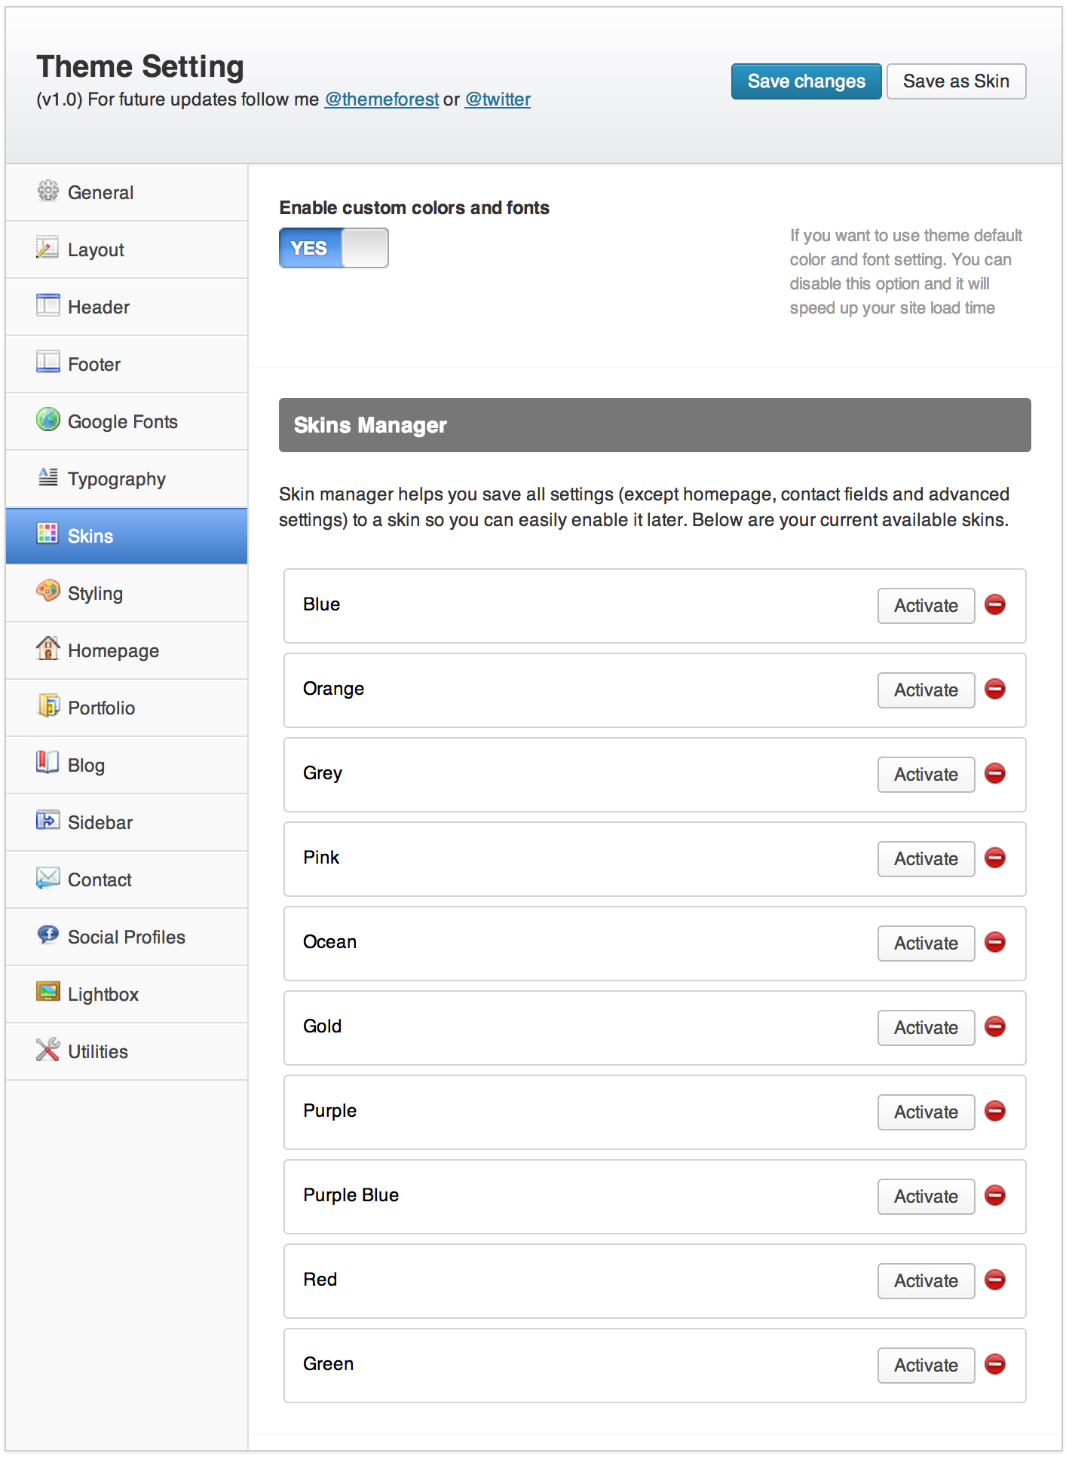
Task: Click the Homepage house icon in sidebar
Action: pos(47,648)
